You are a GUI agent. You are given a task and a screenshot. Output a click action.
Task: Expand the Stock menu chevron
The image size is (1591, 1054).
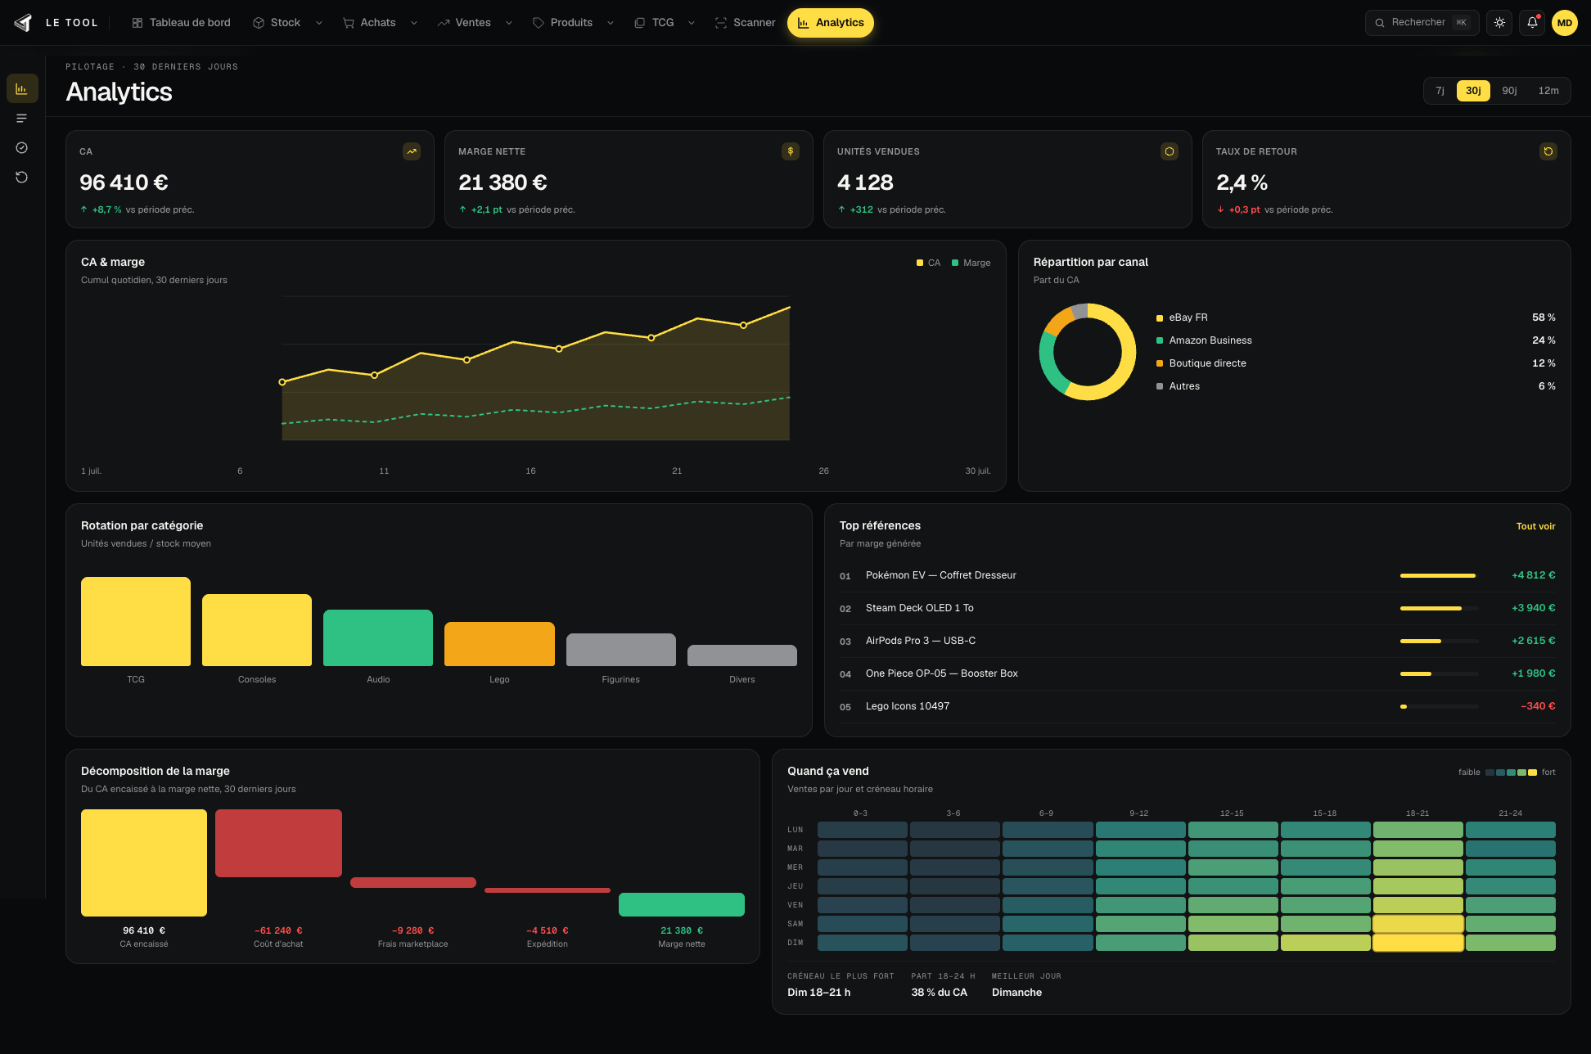pyautogui.click(x=319, y=23)
